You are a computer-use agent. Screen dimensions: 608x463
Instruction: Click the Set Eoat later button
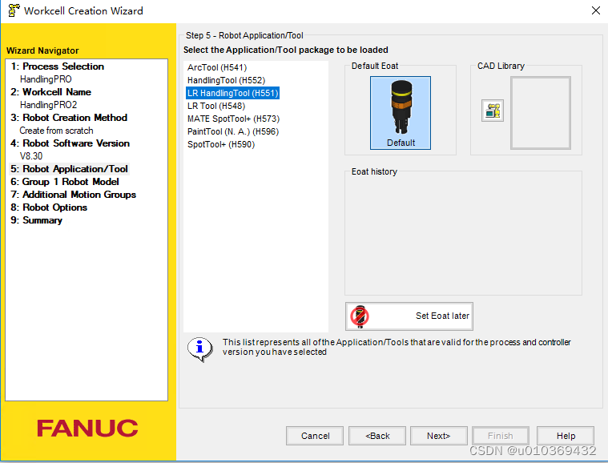tap(409, 316)
